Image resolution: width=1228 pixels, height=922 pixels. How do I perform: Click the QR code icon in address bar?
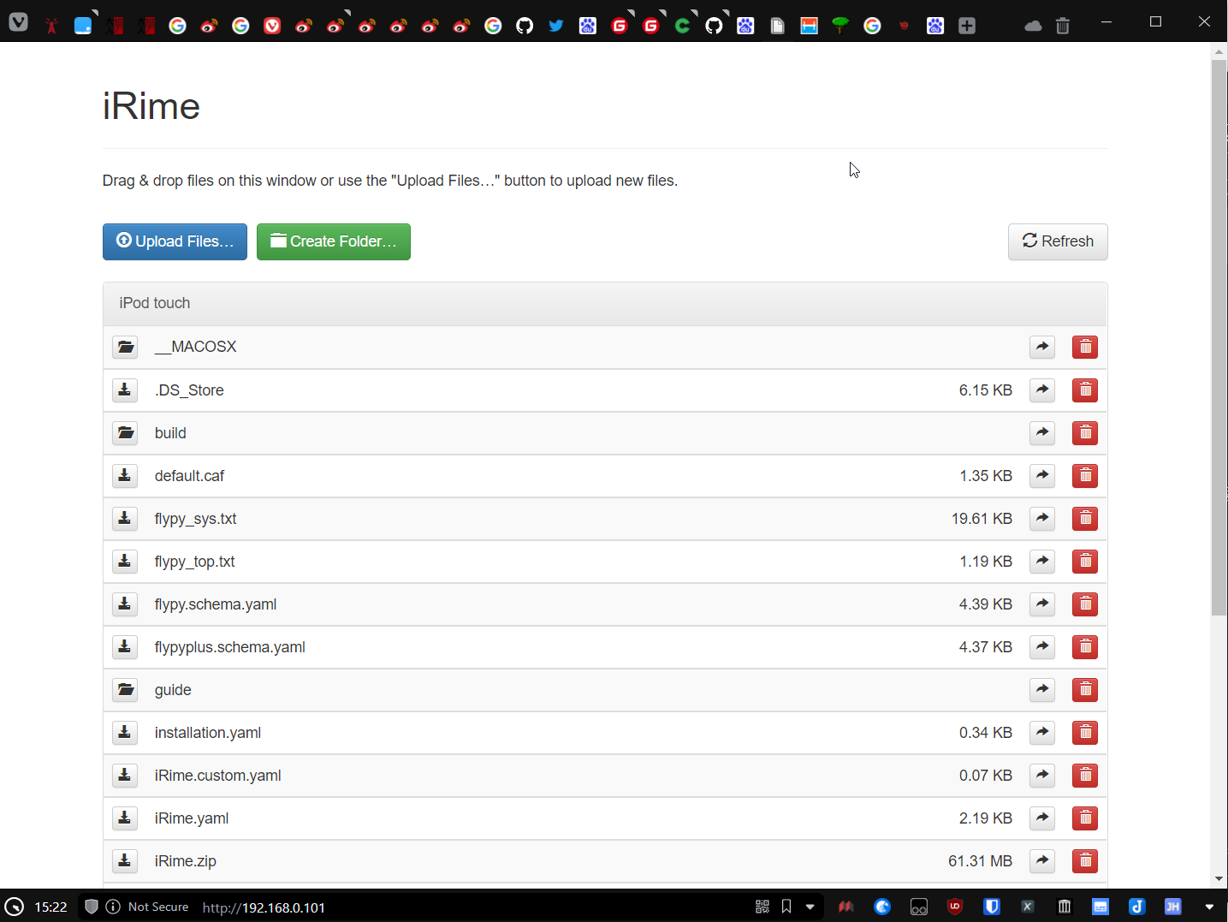tap(762, 907)
